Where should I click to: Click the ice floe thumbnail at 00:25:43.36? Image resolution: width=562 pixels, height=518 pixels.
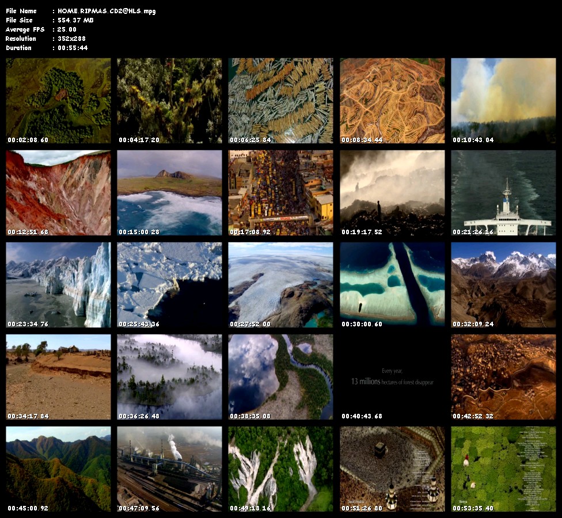point(169,285)
